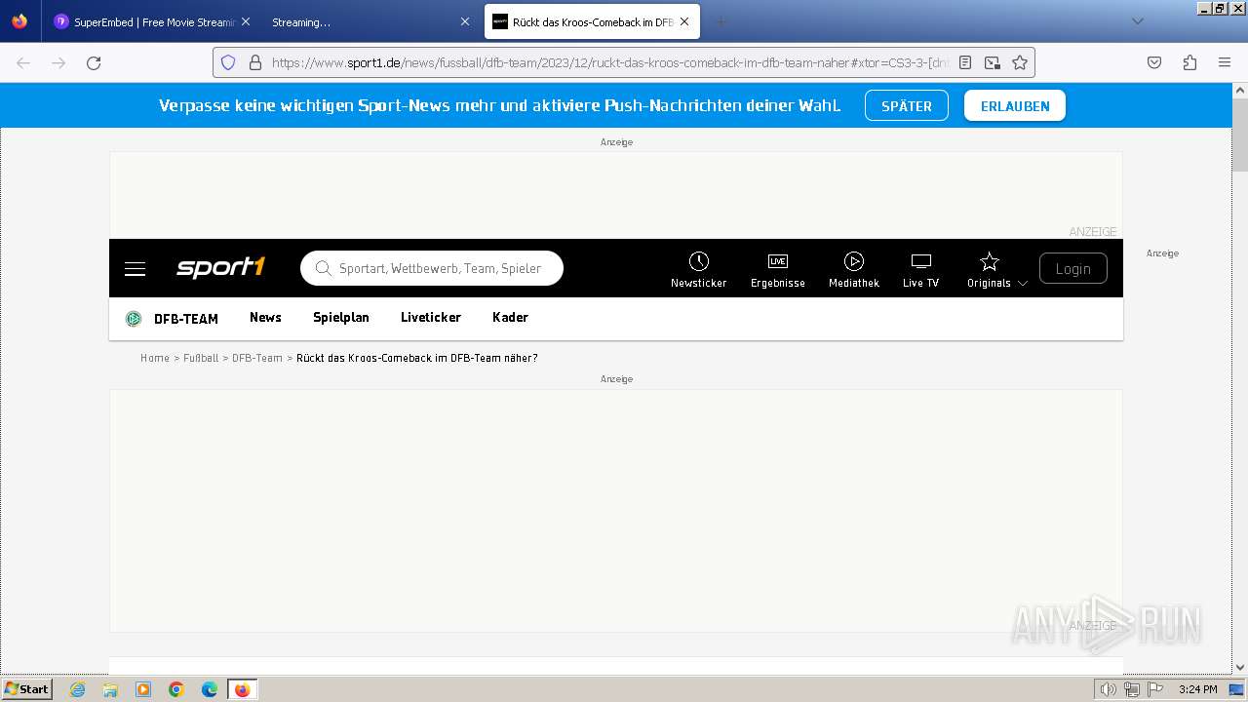Go forward in history
The image size is (1248, 702).
(58, 62)
